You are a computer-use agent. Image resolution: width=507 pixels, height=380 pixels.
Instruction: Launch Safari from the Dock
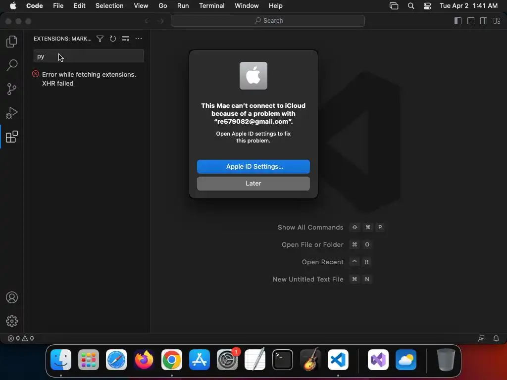tap(116, 360)
